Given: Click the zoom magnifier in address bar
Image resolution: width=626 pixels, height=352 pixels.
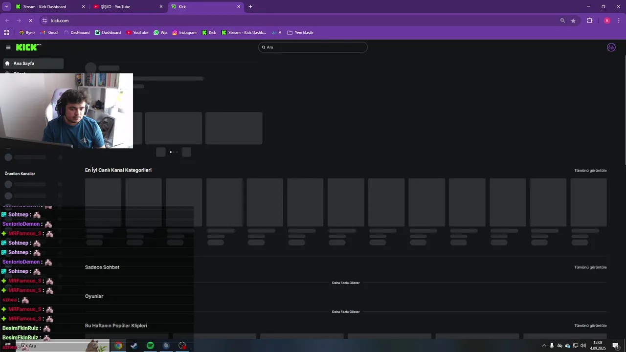Looking at the screenshot, I should click(x=562, y=21).
